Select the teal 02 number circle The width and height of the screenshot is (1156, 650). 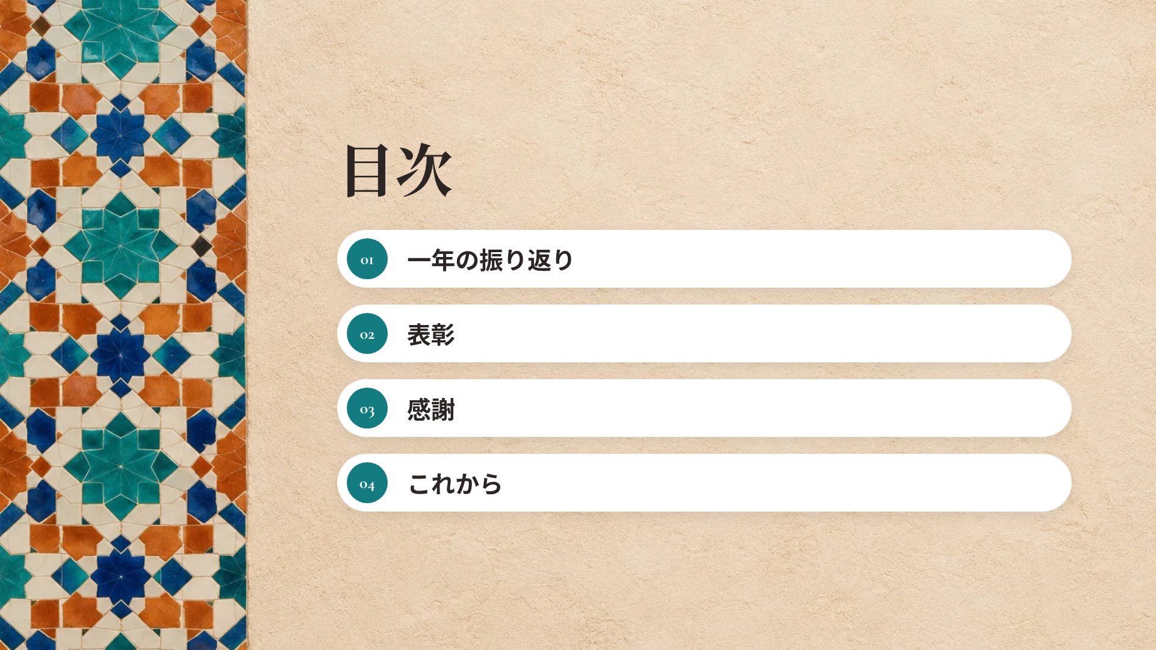[x=367, y=333]
